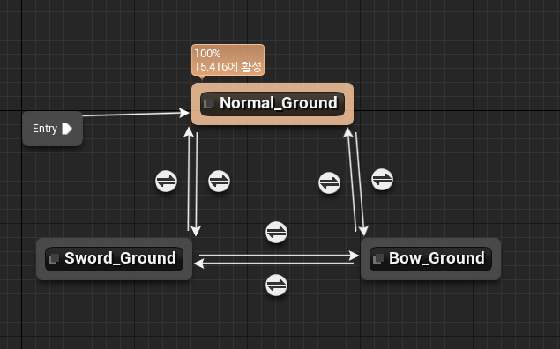Image resolution: width=560 pixels, height=349 pixels.
Task: Select the Normal_Ground to Bow_Ground transition icon
Action: click(x=382, y=180)
